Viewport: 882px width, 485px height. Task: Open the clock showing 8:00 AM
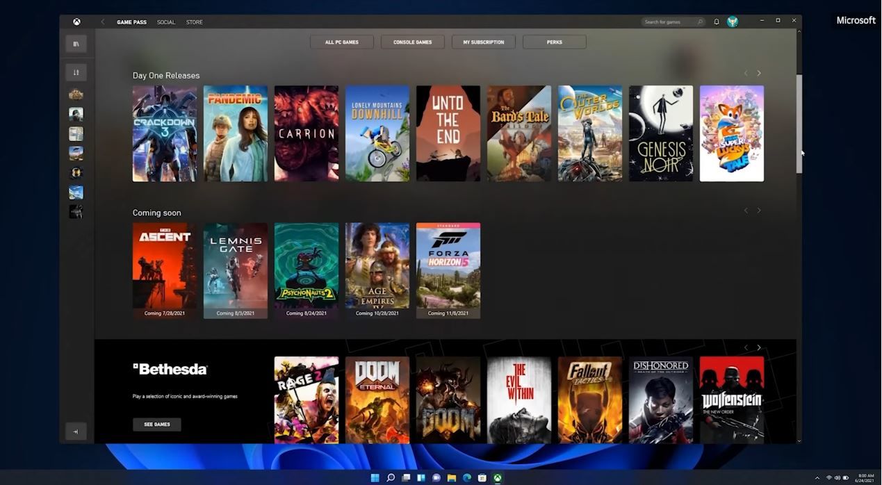click(866, 478)
